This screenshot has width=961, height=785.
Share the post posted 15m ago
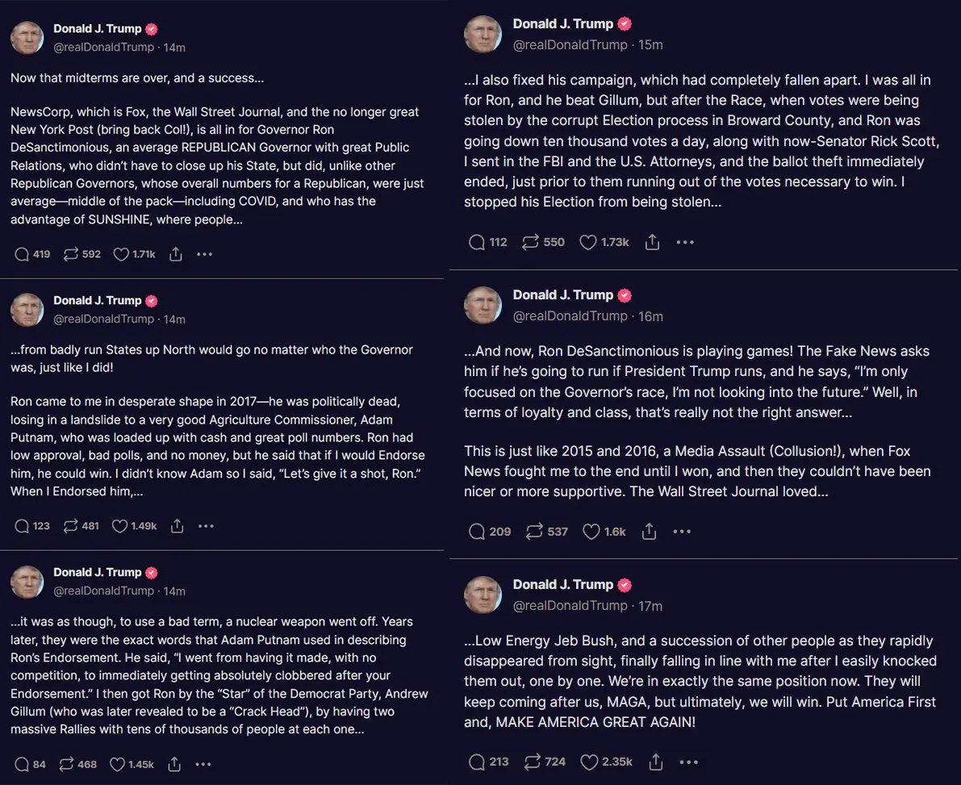tap(653, 242)
